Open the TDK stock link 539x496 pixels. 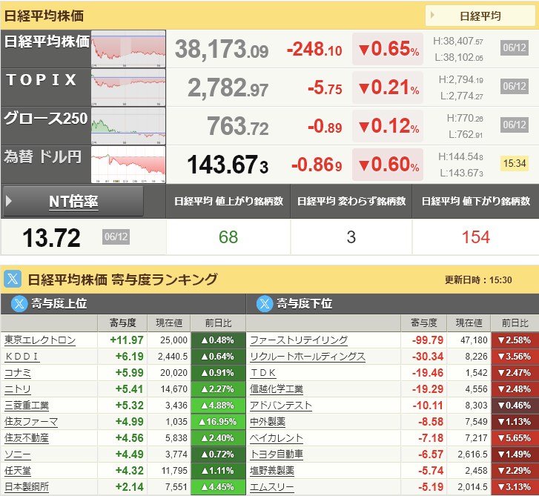click(x=263, y=373)
